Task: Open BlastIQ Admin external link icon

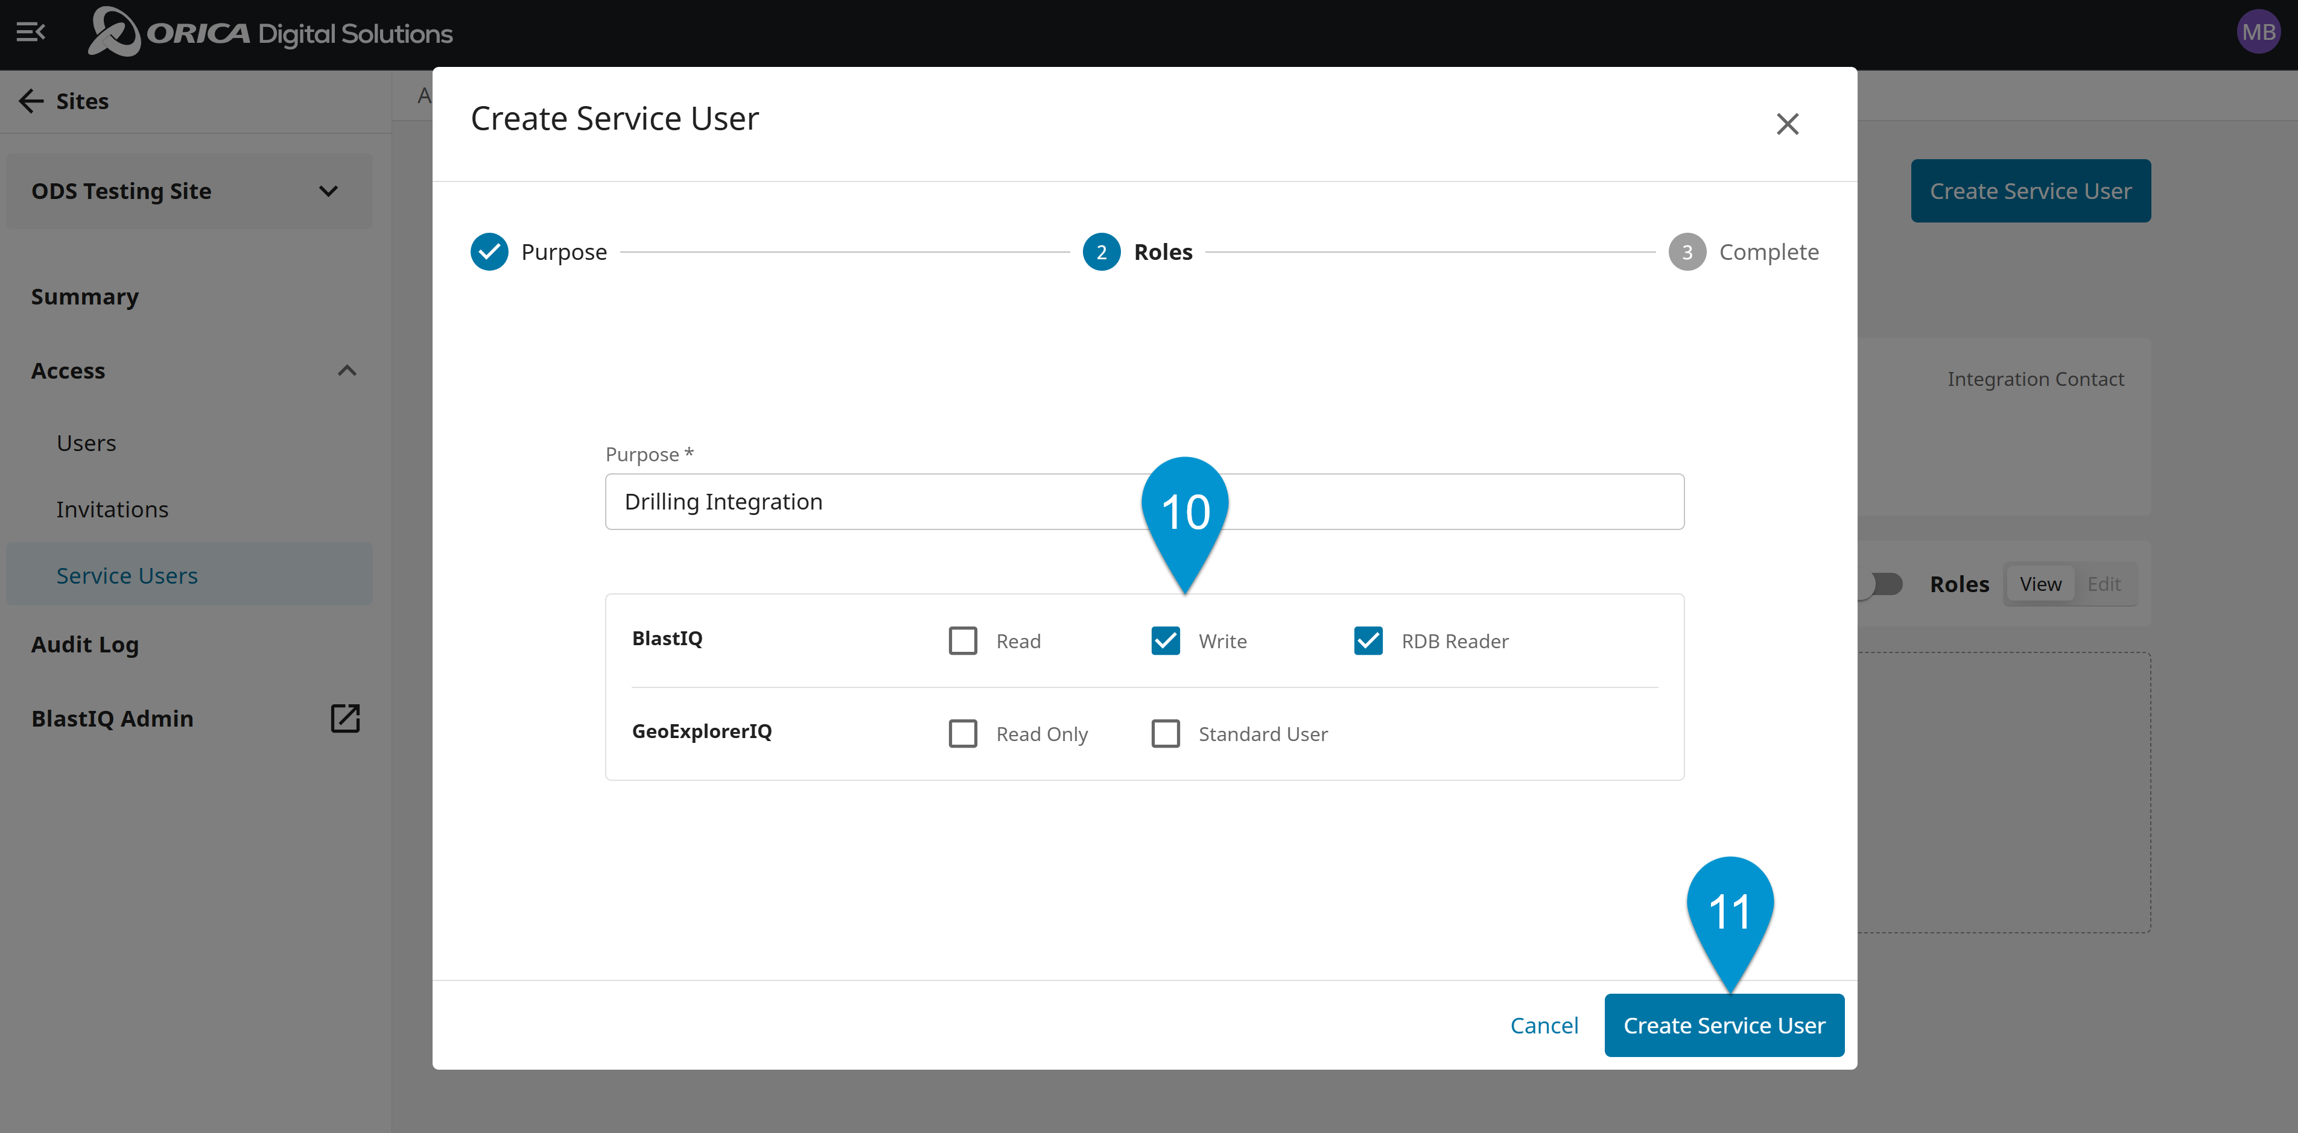Action: point(345,719)
